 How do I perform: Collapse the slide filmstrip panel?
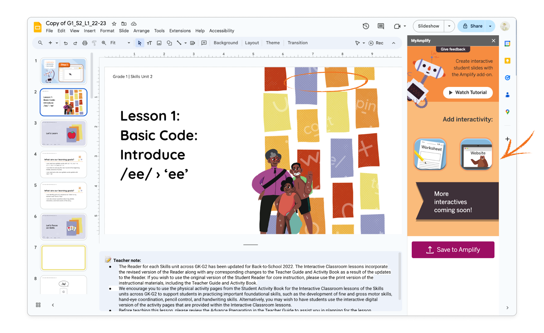tap(53, 305)
